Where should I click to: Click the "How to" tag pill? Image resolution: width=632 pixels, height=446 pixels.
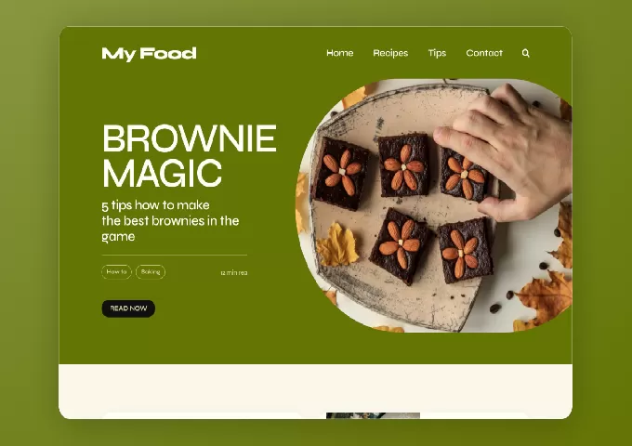116,272
